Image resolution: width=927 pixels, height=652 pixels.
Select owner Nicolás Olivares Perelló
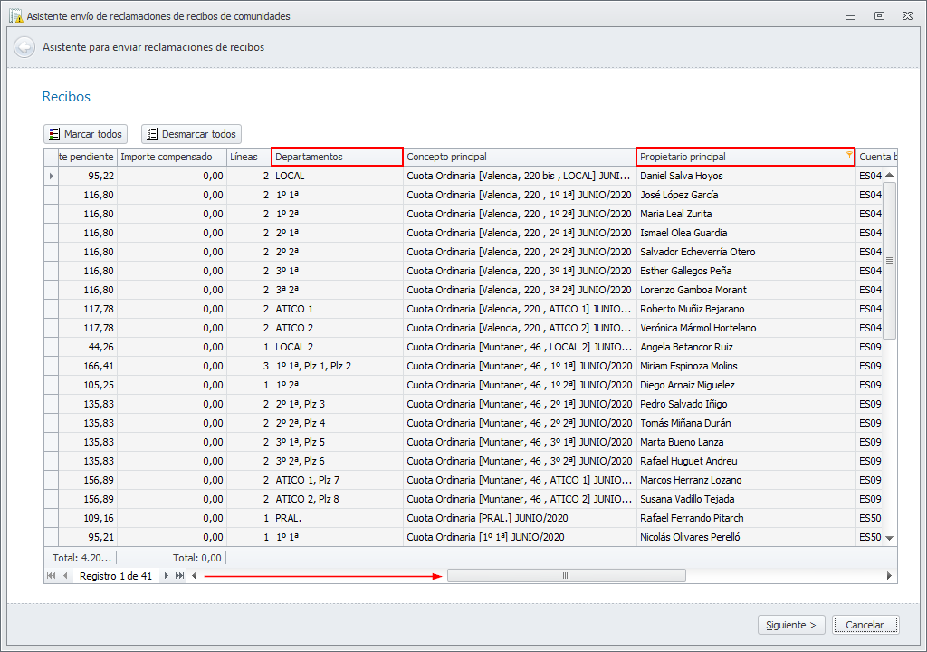tap(690, 537)
